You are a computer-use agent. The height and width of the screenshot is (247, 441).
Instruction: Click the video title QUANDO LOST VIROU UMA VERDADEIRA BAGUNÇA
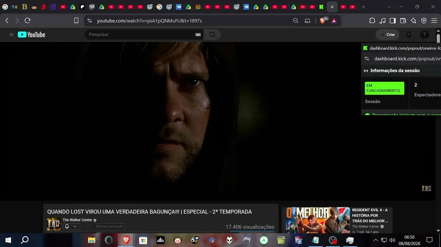coord(150,212)
